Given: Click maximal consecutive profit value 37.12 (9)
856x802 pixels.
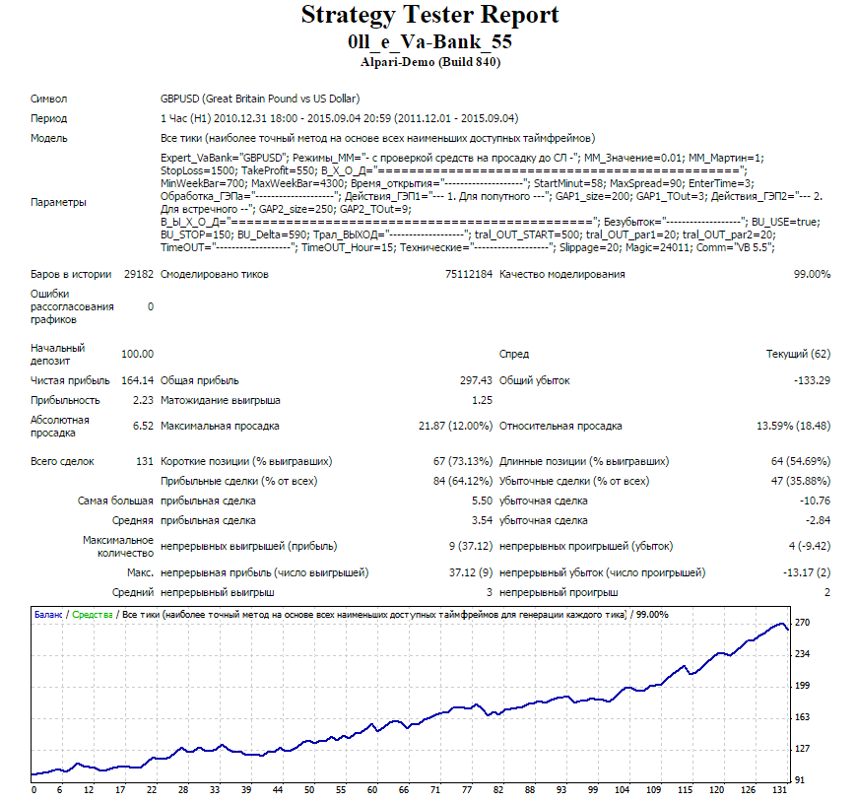Looking at the screenshot, I should [x=470, y=572].
